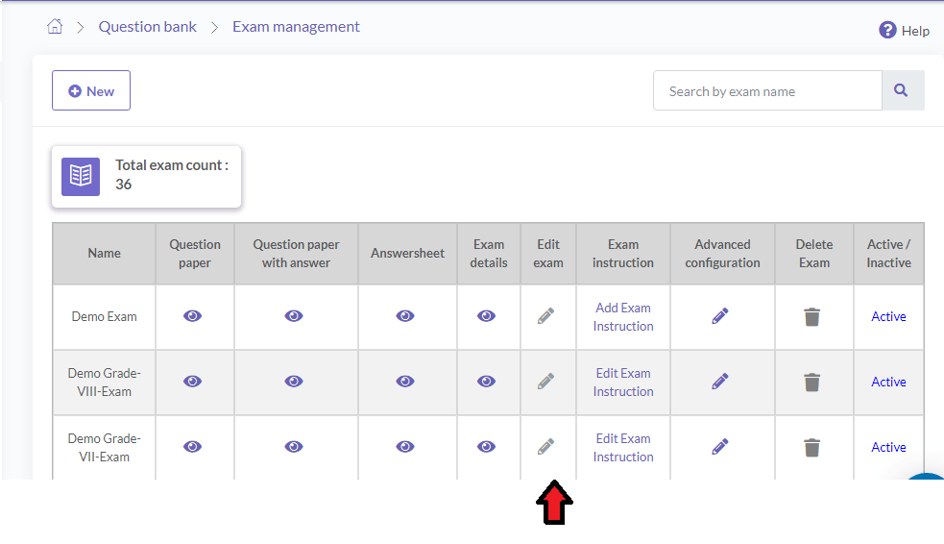Toggle Active status for Demo Exam
The width and height of the screenshot is (944, 544).
(x=888, y=316)
